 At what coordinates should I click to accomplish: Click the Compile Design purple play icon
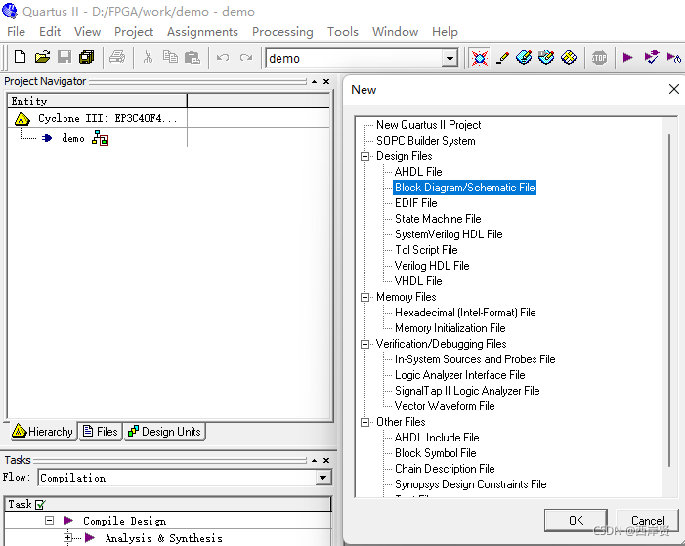click(x=68, y=521)
